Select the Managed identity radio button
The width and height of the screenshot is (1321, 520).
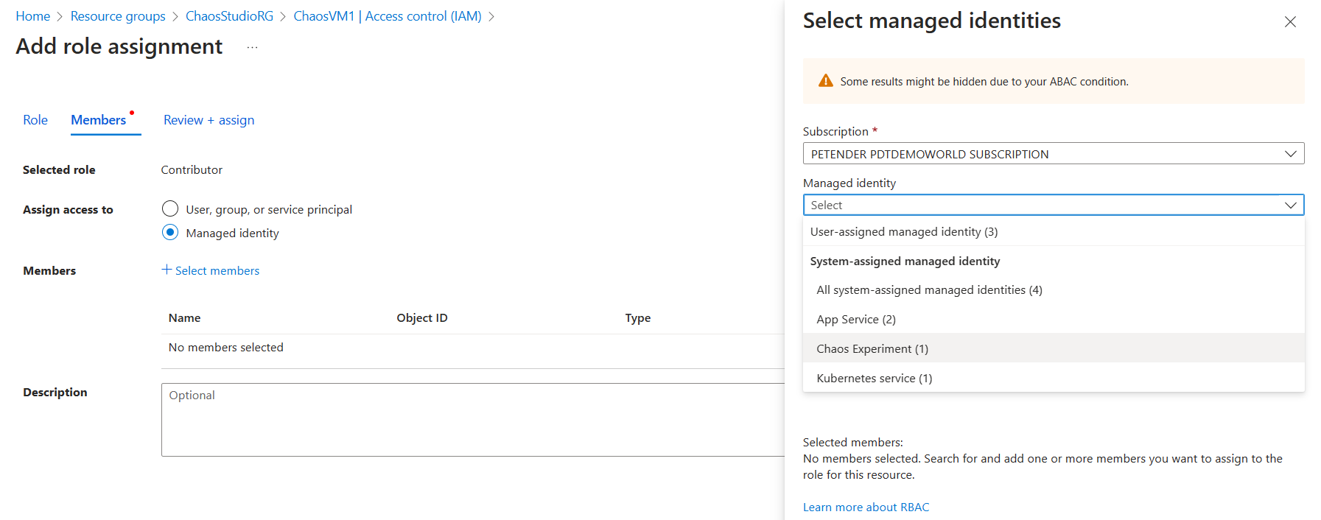pyautogui.click(x=170, y=233)
